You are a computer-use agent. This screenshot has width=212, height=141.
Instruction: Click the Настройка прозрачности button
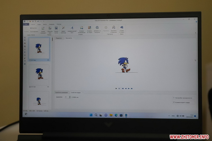(183, 98)
